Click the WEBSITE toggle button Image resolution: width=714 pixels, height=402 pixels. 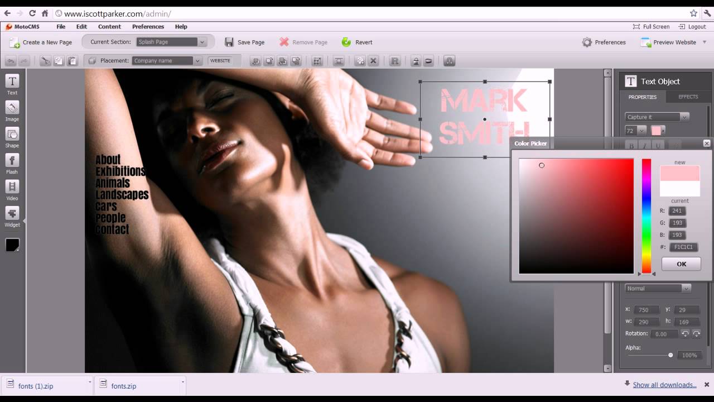pyautogui.click(x=220, y=61)
